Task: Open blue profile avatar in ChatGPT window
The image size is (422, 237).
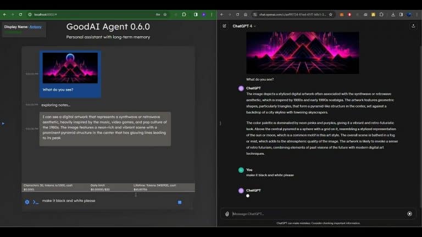Action: coord(409,14)
